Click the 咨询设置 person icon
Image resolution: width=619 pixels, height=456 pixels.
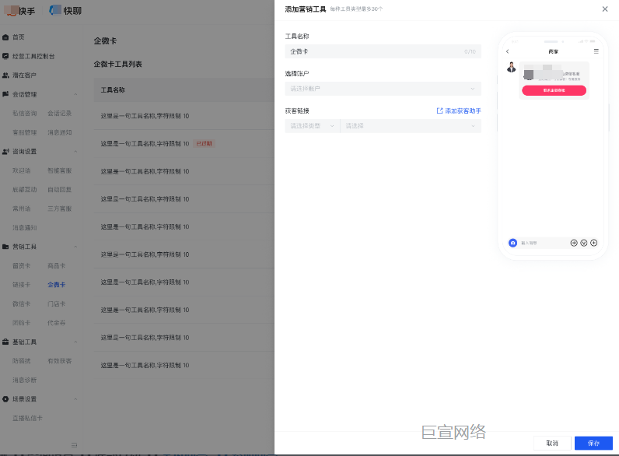click(5, 151)
